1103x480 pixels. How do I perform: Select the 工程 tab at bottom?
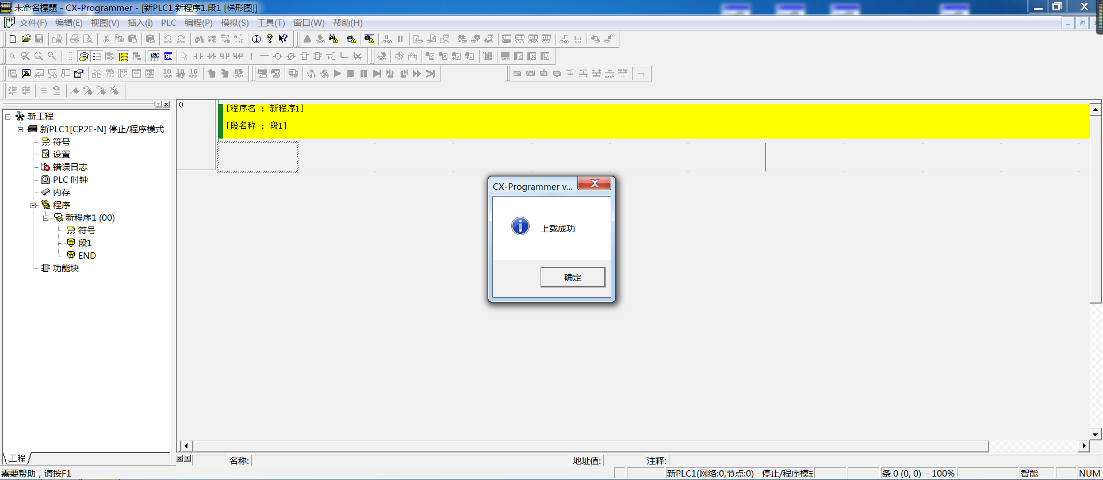tap(17, 458)
